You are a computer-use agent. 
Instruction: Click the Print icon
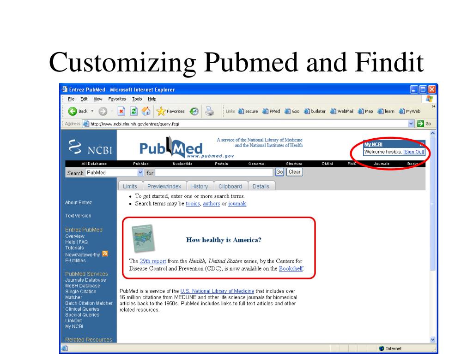pos(209,112)
